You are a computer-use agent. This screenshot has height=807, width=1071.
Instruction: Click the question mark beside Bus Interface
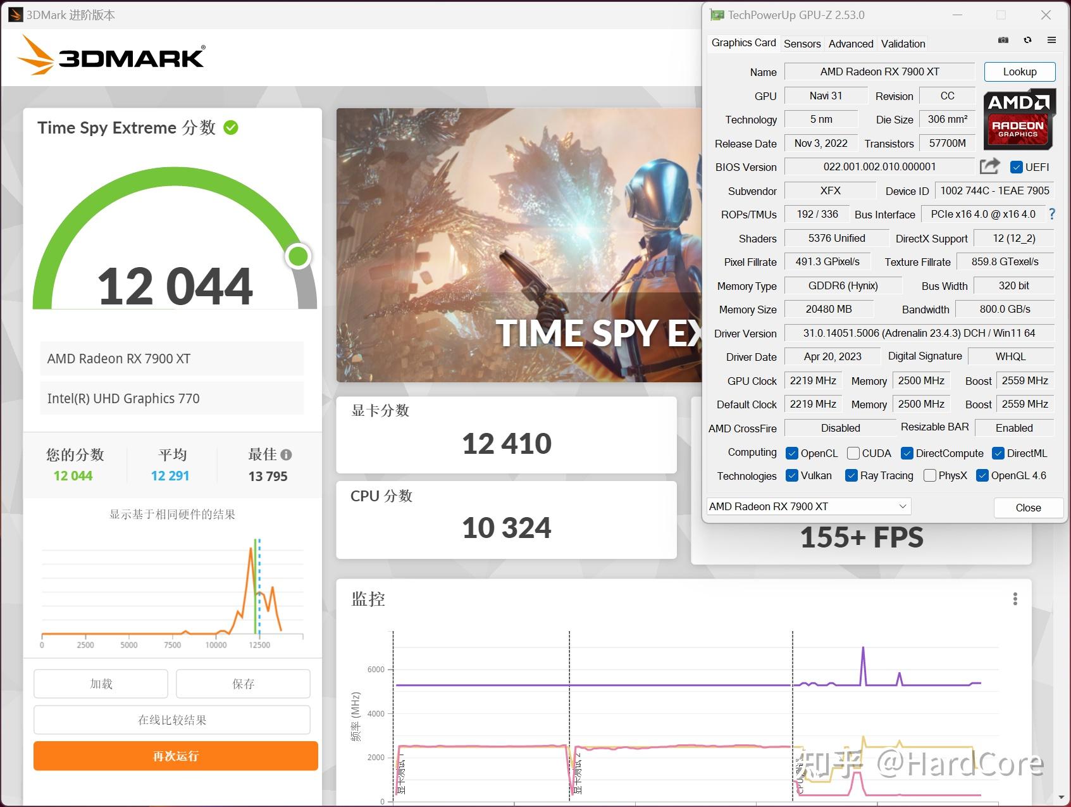(1052, 214)
